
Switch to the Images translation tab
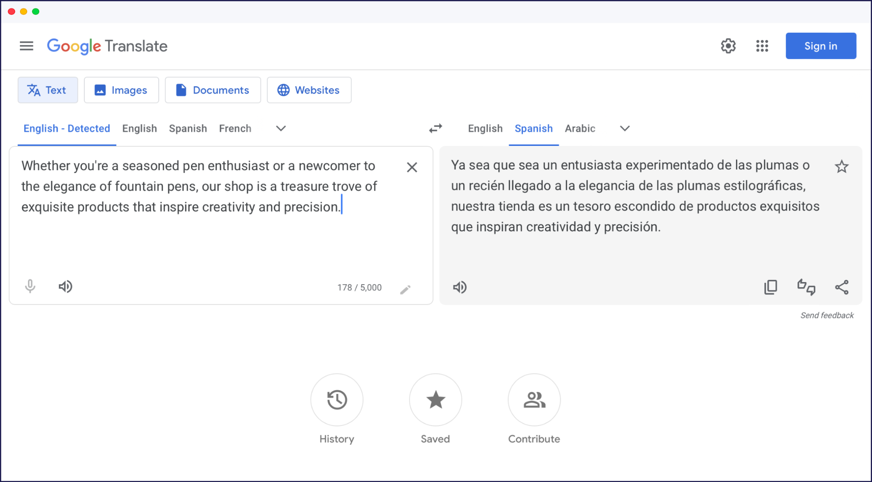(121, 90)
